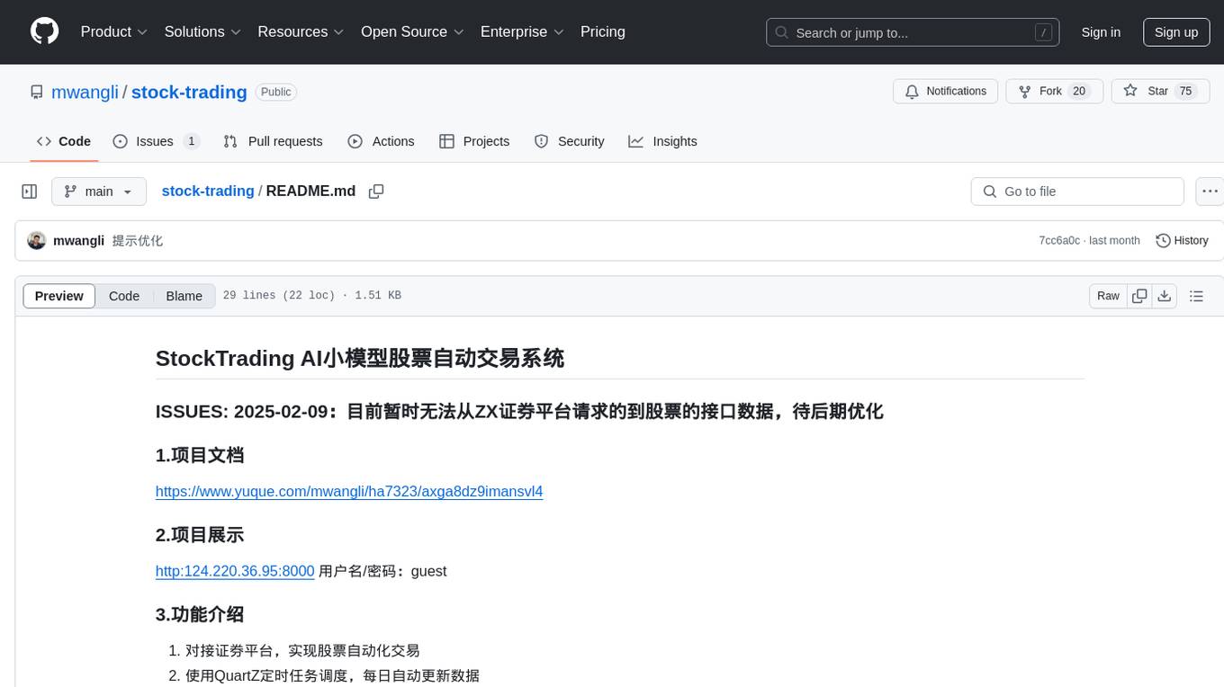This screenshot has width=1224, height=687.
Task: Open the more file actions ellipsis menu
Action: click(x=1210, y=192)
